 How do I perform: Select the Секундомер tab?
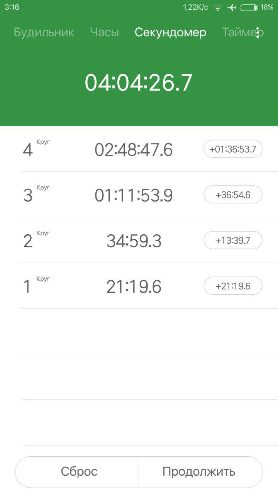(170, 32)
